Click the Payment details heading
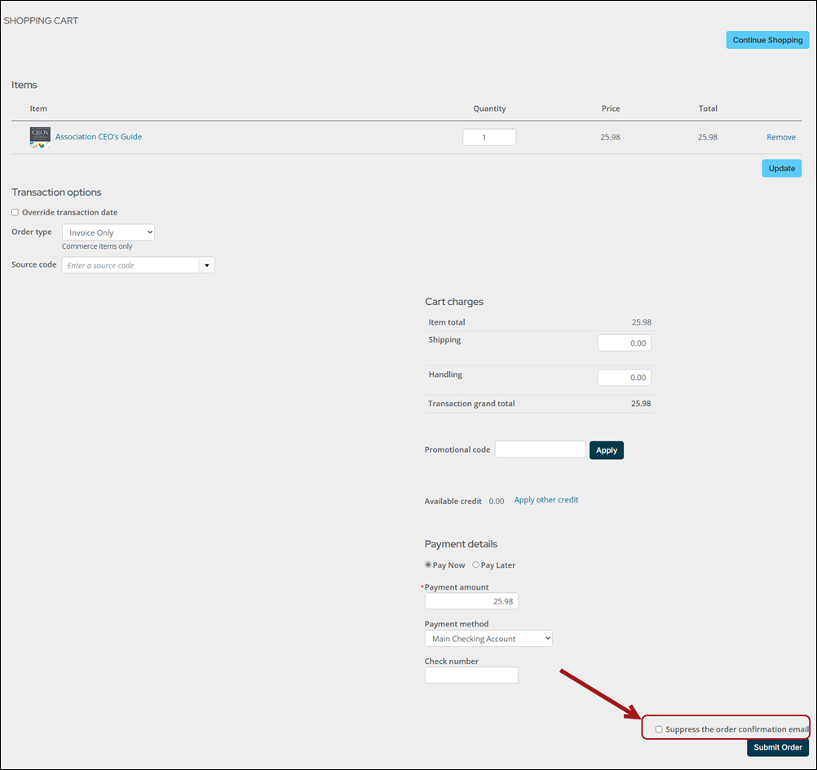The width and height of the screenshot is (817, 770). click(461, 544)
